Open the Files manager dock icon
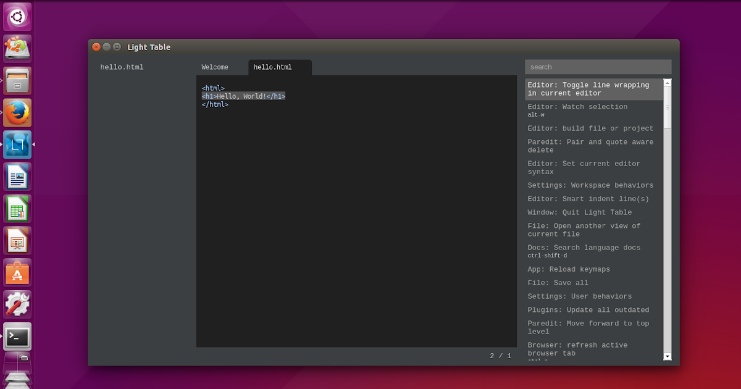The width and height of the screenshot is (741, 389). click(17, 80)
